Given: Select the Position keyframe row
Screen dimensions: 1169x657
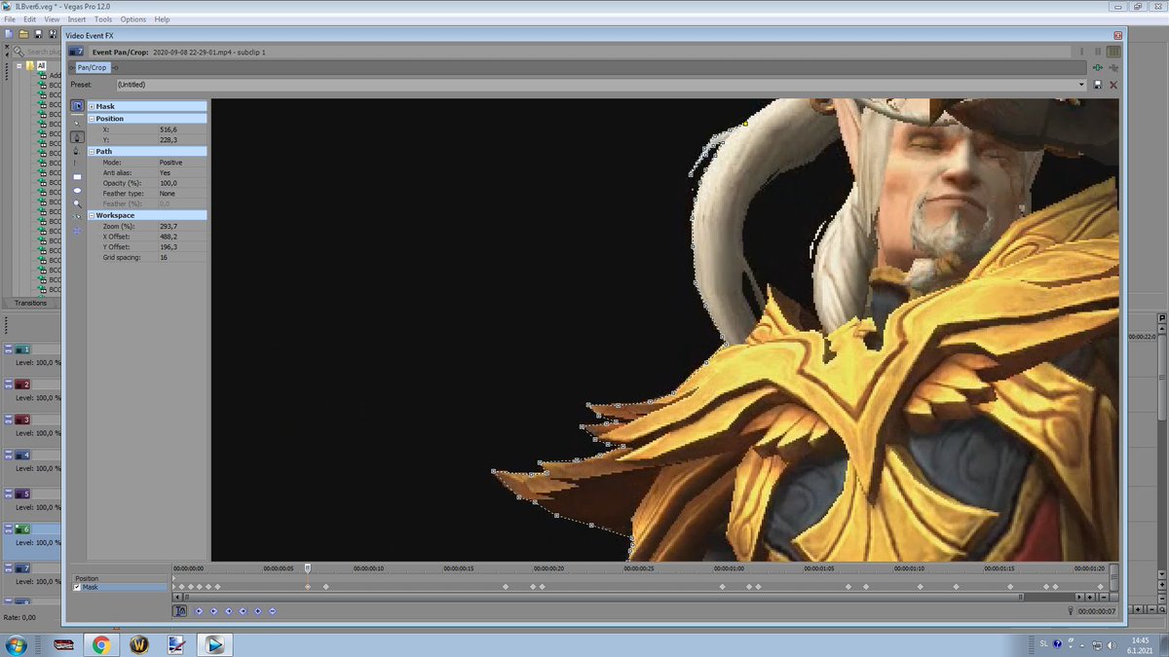Looking at the screenshot, I should [x=121, y=578].
